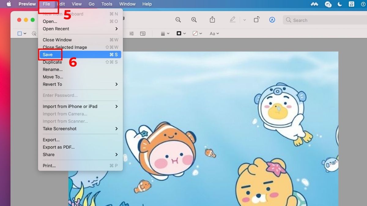Viewport: 367px width, 206px height.
Task: Open the Adjust Color sliders icon
Action: 131,34
